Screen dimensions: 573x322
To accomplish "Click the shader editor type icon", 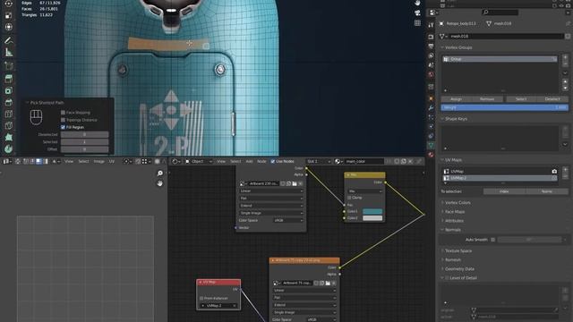I will click(x=176, y=161).
